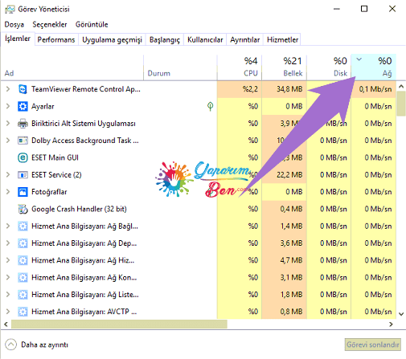
Task: Expand the Fotoğraflar process
Action: click(x=8, y=192)
